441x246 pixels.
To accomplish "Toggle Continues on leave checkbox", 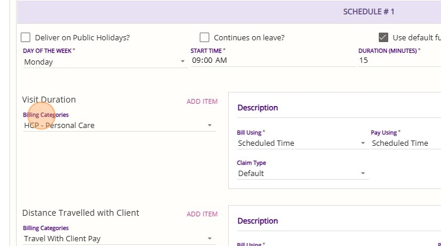I will (x=204, y=37).
